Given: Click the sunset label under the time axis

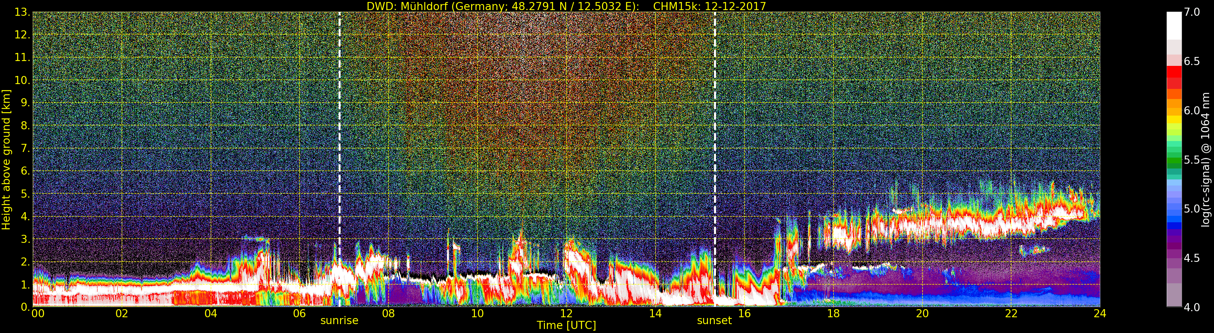Looking at the screenshot, I should pyautogui.click(x=714, y=321).
